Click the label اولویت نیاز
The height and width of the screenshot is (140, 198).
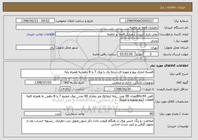tap(181, 41)
